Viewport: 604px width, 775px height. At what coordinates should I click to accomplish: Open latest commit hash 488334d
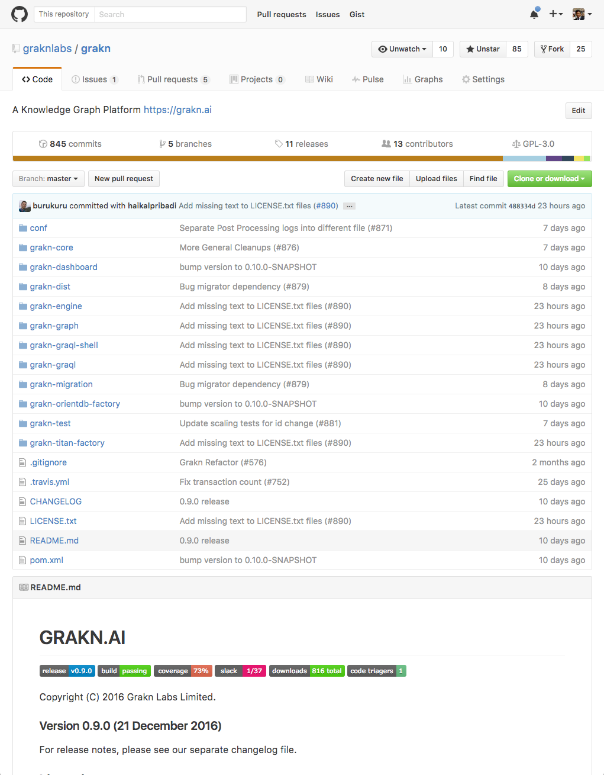click(x=522, y=206)
